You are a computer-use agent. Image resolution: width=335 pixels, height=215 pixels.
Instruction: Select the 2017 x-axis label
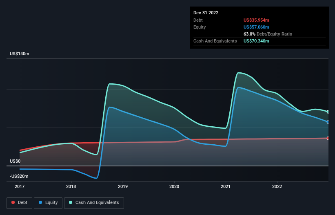(20, 186)
